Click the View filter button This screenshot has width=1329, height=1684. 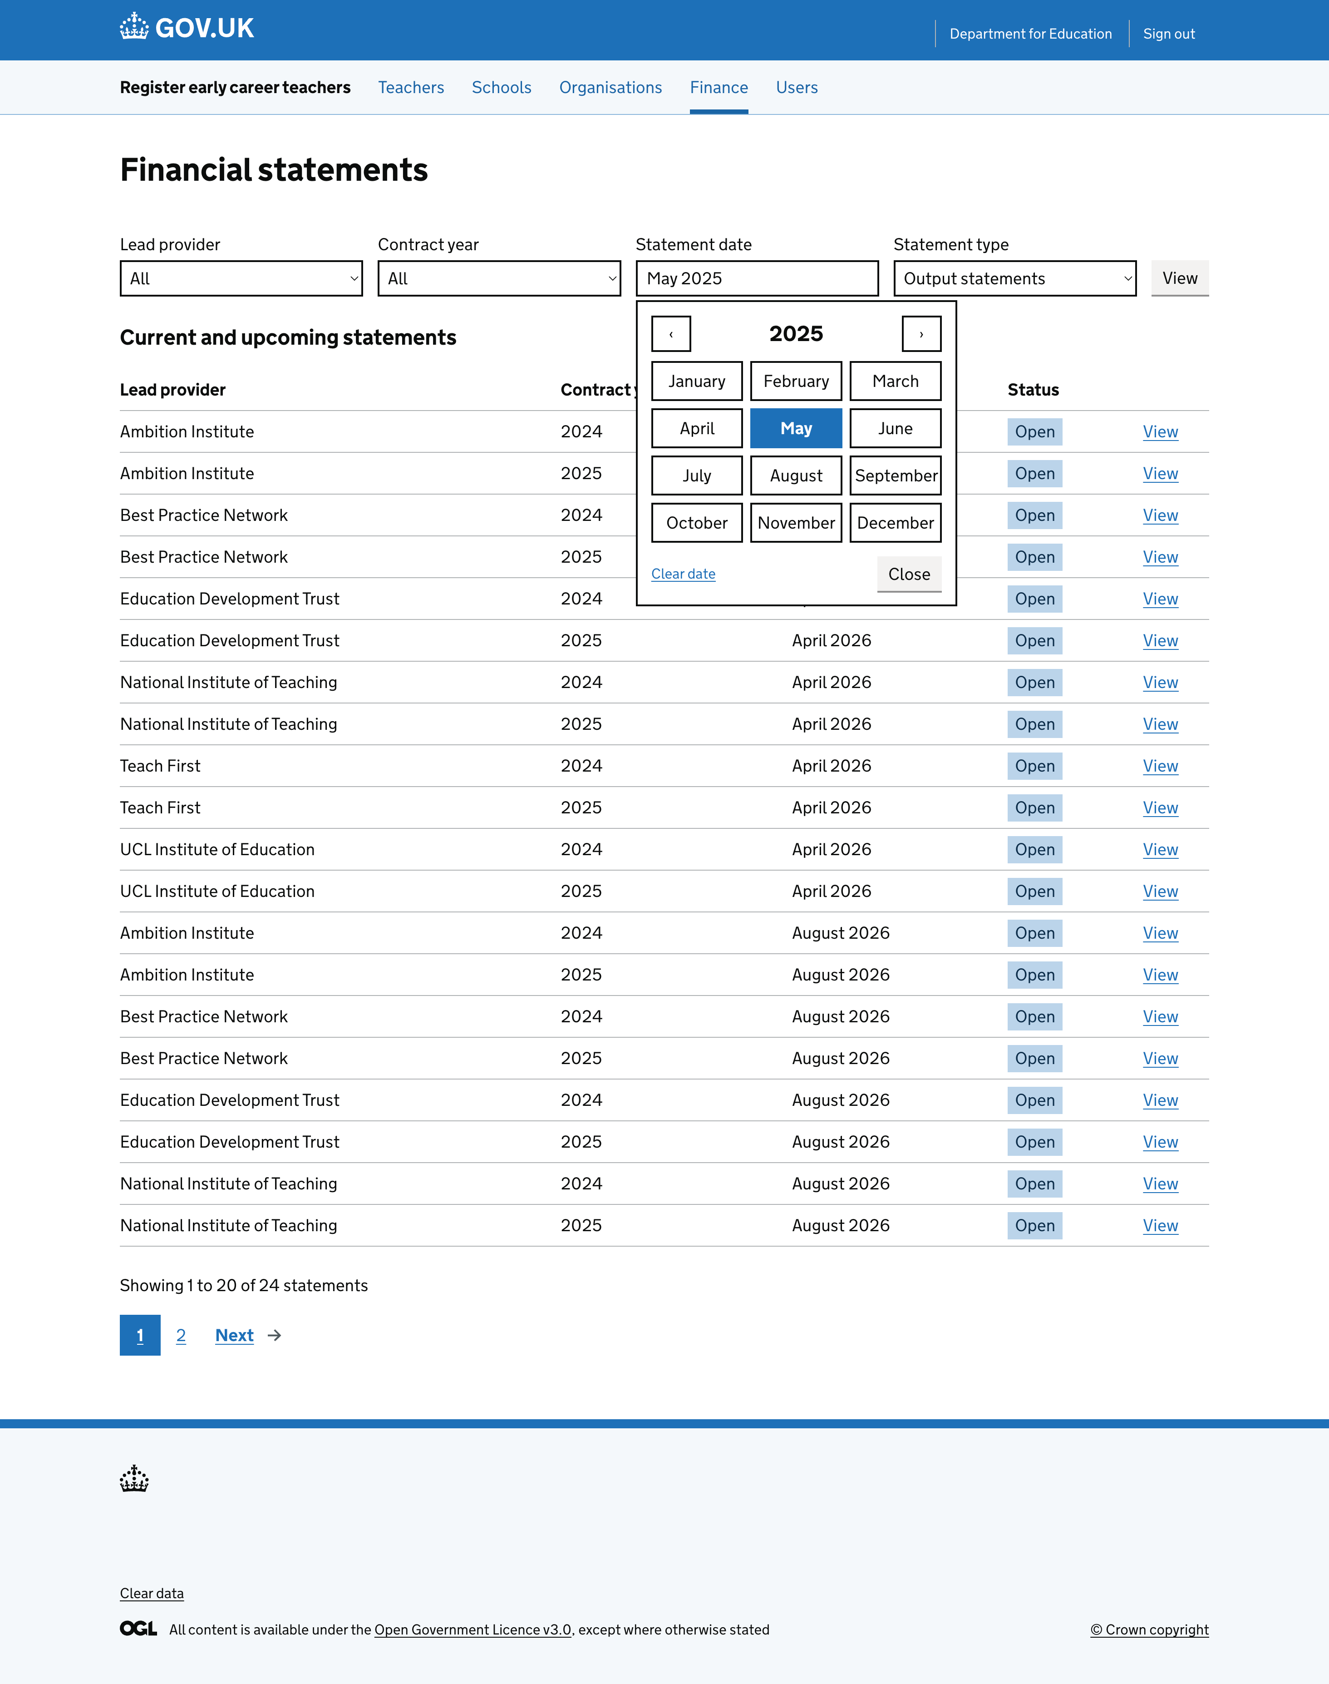(x=1180, y=278)
